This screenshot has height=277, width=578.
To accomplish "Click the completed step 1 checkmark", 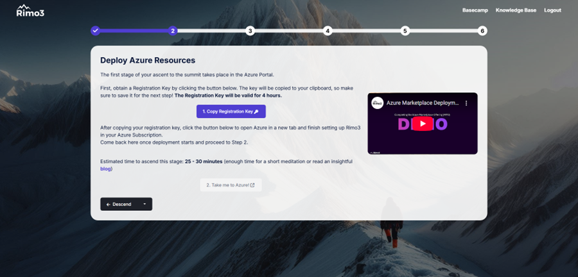I will point(96,30).
